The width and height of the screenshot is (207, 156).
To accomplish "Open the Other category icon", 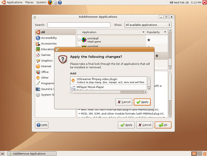I will coord(38,78).
